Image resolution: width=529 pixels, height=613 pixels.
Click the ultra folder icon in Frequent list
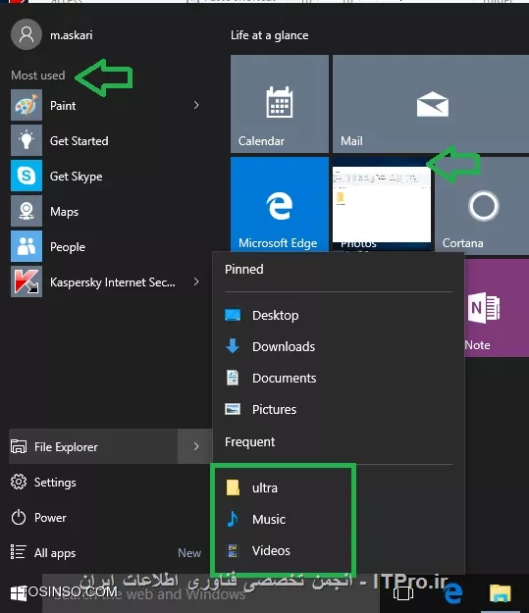point(233,487)
